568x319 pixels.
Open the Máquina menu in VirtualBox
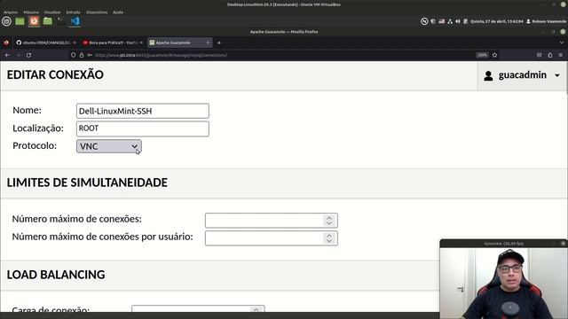pyautogui.click(x=31, y=12)
